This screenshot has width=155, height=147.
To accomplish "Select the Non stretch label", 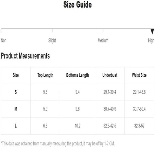I will (x=3, y=41).
